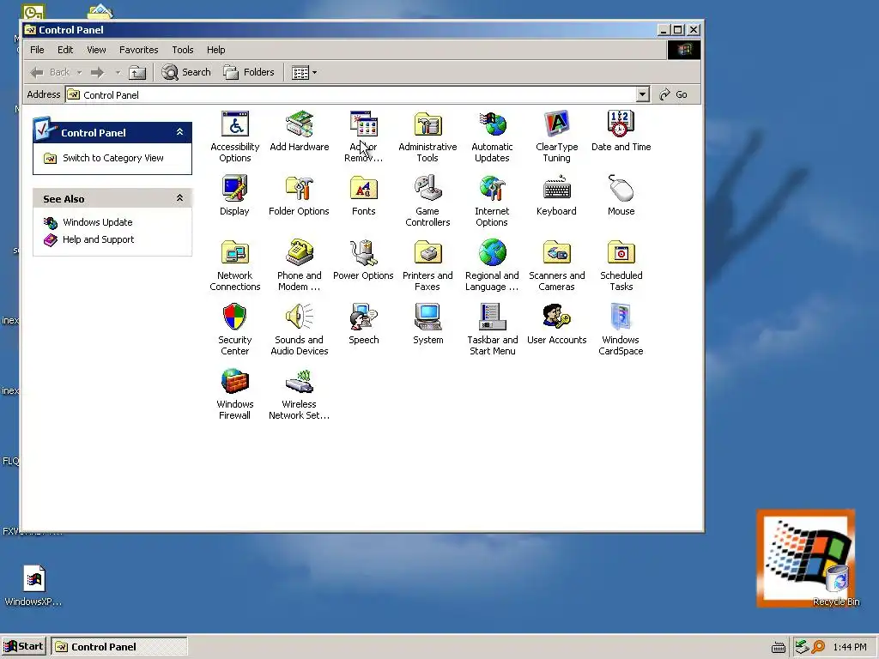Viewport: 879px width, 659px height.
Task: Toggle the Folders pane button
Action: pos(249,72)
